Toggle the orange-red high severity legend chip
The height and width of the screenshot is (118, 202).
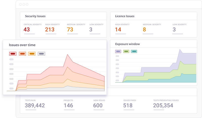point(22,54)
